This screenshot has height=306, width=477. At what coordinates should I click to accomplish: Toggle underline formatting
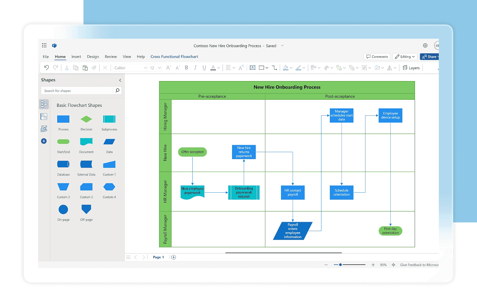204,68
